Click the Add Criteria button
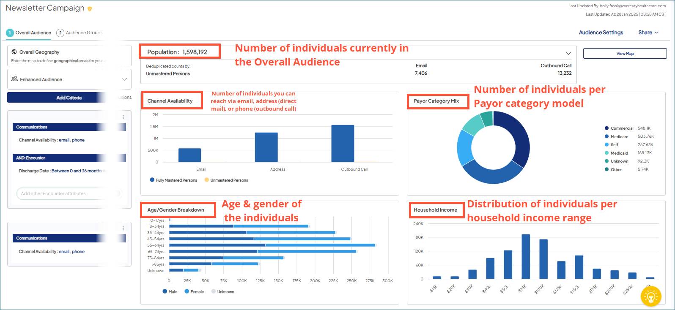The height and width of the screenshot is (310, 675). coord(69,98)
